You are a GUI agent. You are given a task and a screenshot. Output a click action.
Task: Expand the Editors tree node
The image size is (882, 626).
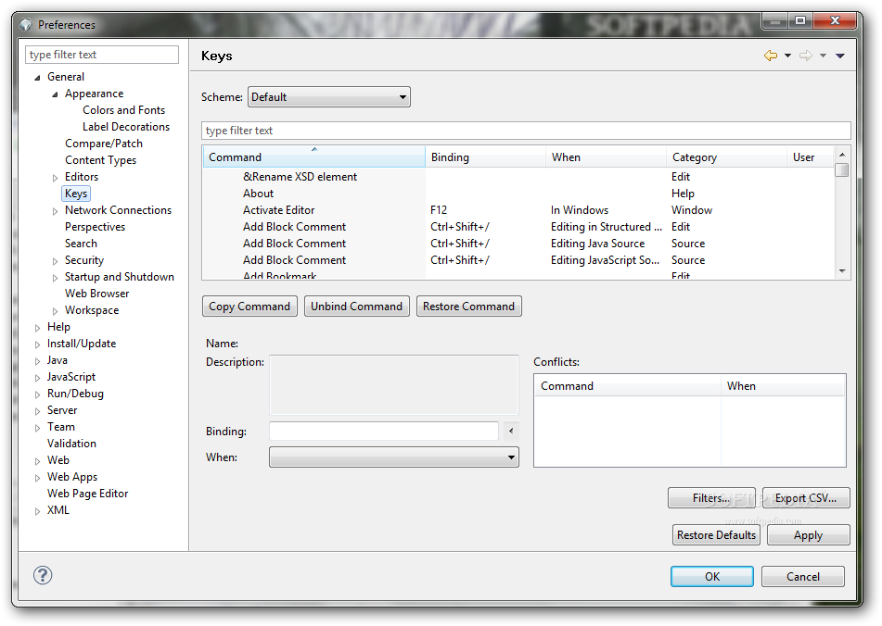pyautogui.click(x=55, y=178)
